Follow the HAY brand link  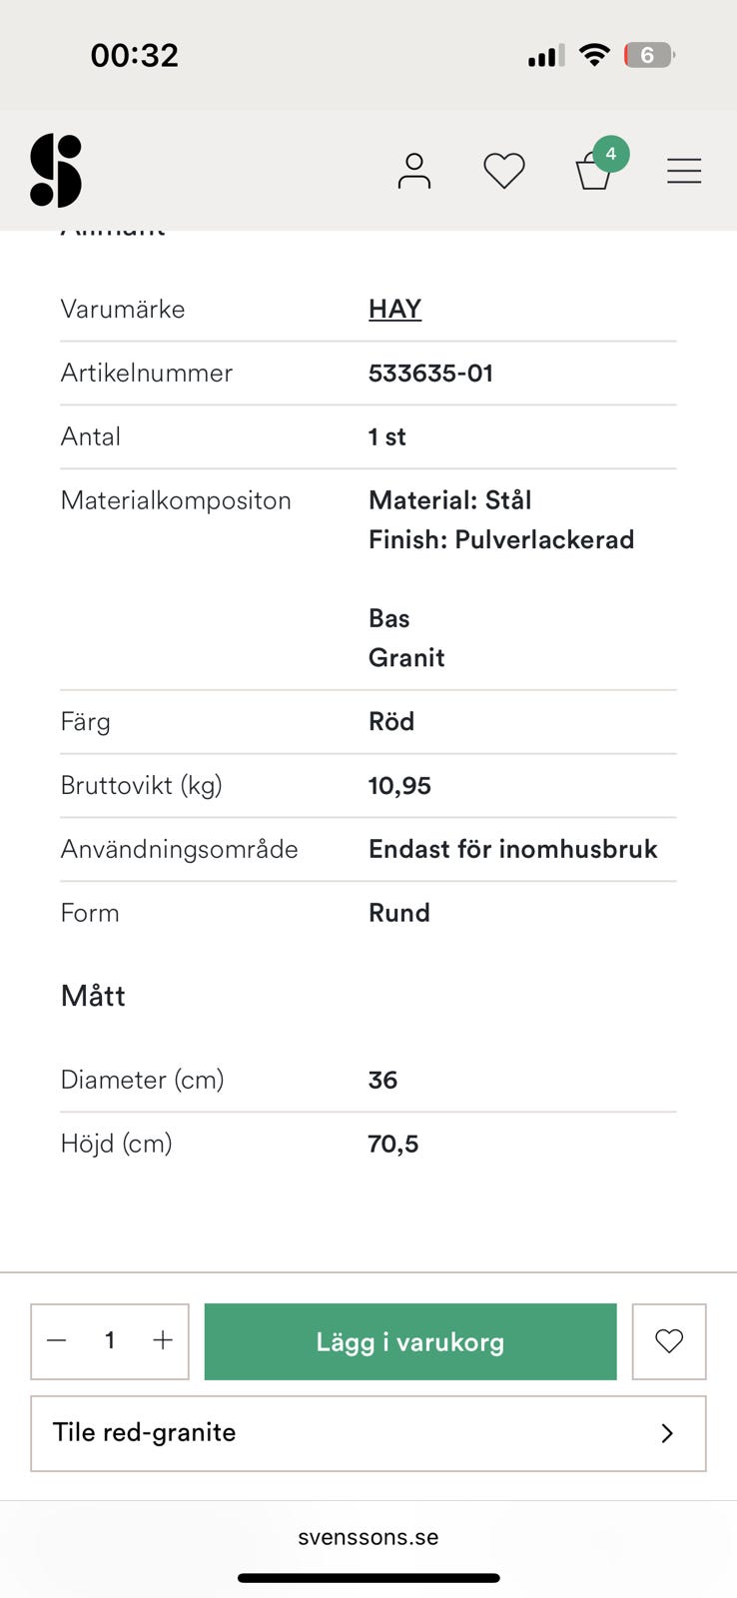394,309
